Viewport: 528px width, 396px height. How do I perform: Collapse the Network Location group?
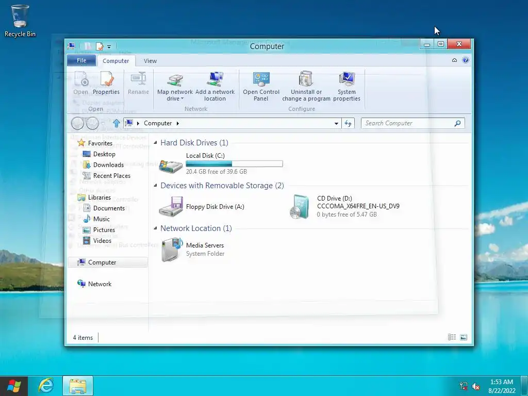pyautogui.click(x=155, y=228)
